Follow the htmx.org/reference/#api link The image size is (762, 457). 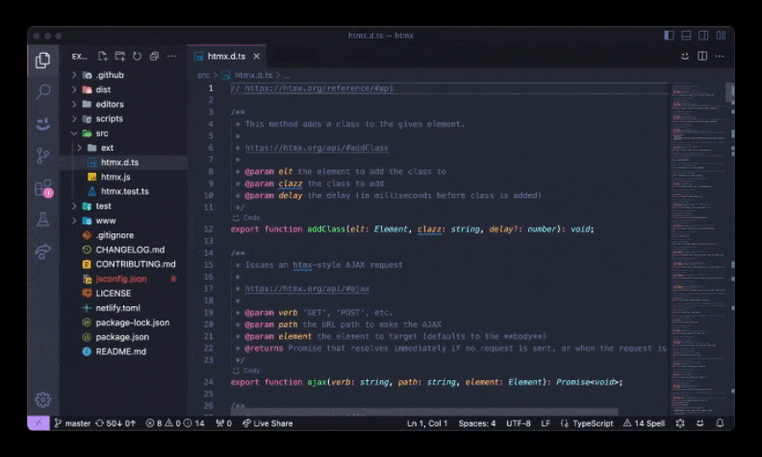pos(318,88)
